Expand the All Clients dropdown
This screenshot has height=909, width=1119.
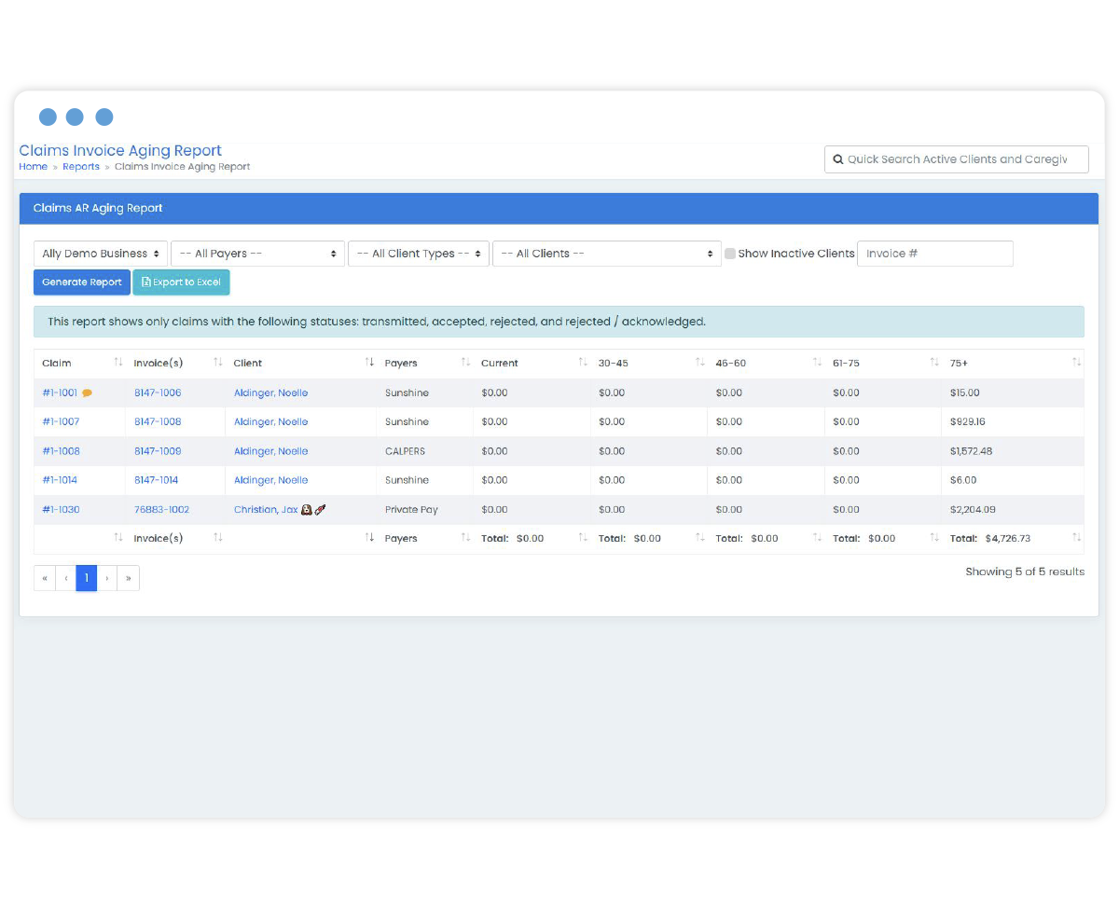point(606,254)
